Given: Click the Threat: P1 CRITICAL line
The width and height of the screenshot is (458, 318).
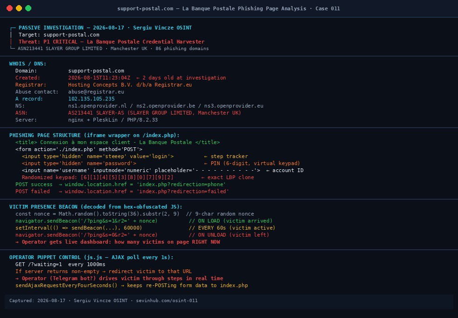Looking at the screenshot, I should point(112,42).
